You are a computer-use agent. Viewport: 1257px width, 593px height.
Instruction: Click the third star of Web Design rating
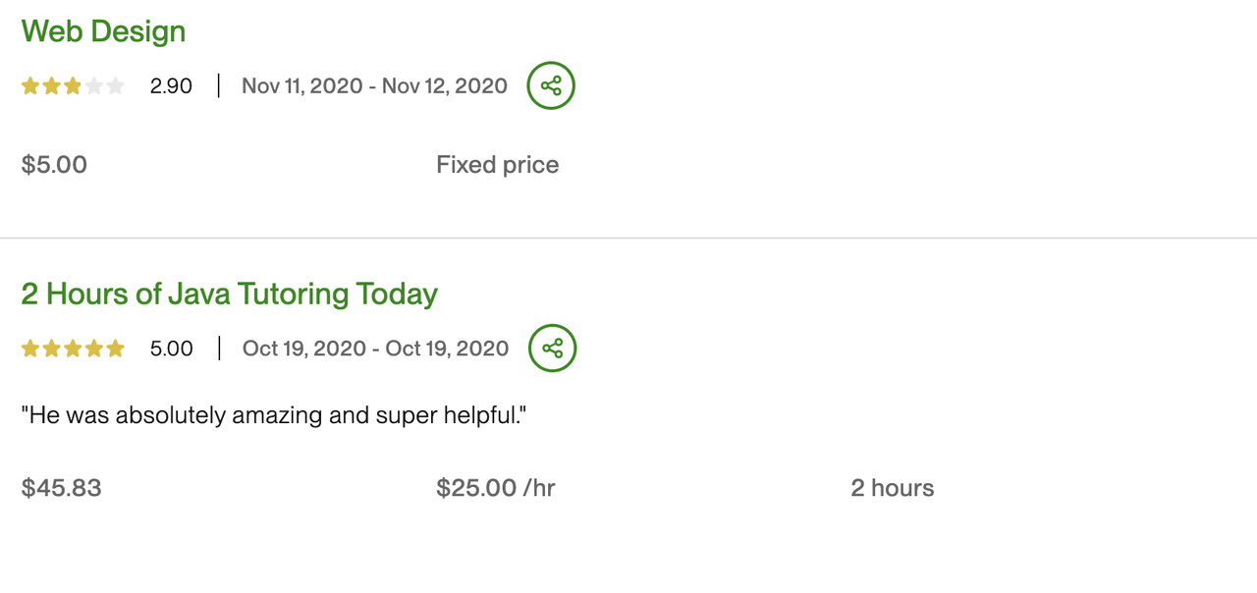click(73, 86)
